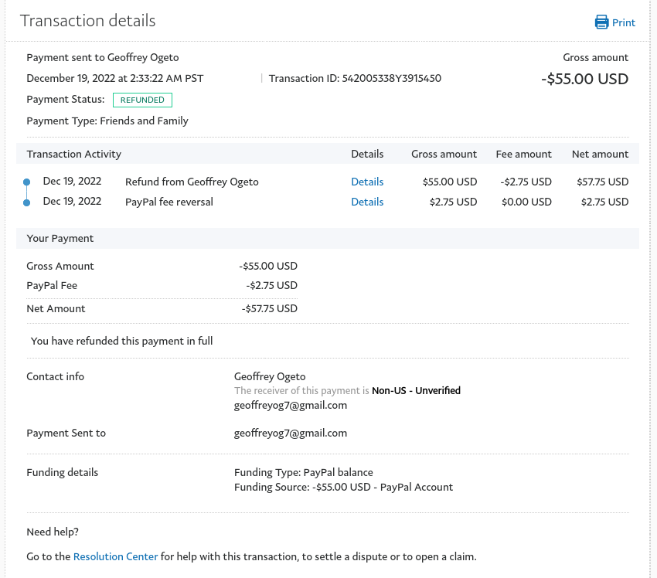Image resolution: width=657 pixels, height=578 pixels.
Task: Open Details for Refund from Geoffrey Ogeto
Action: pos(367,182)
